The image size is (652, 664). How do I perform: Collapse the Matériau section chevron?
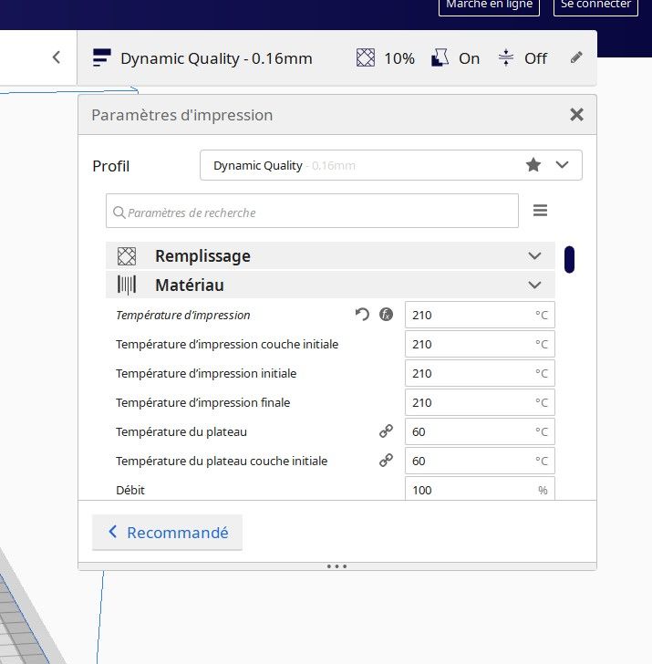534,285
